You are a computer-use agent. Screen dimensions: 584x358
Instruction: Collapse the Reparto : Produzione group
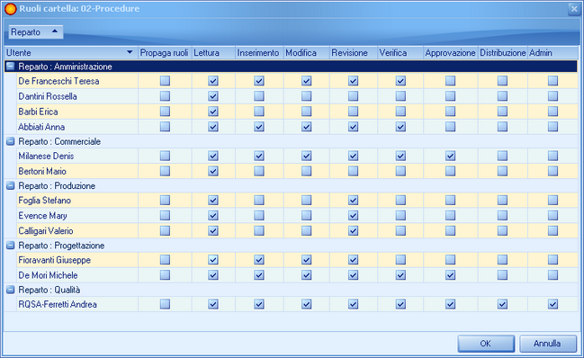point(11,185)
